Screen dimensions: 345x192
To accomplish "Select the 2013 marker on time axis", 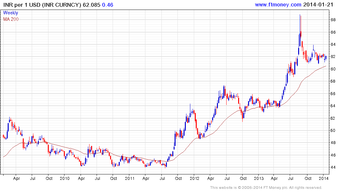I will point(259,179).
